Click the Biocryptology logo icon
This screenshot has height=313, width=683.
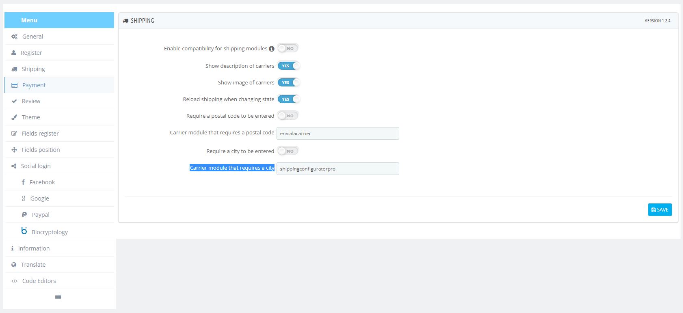click(24, 231)
